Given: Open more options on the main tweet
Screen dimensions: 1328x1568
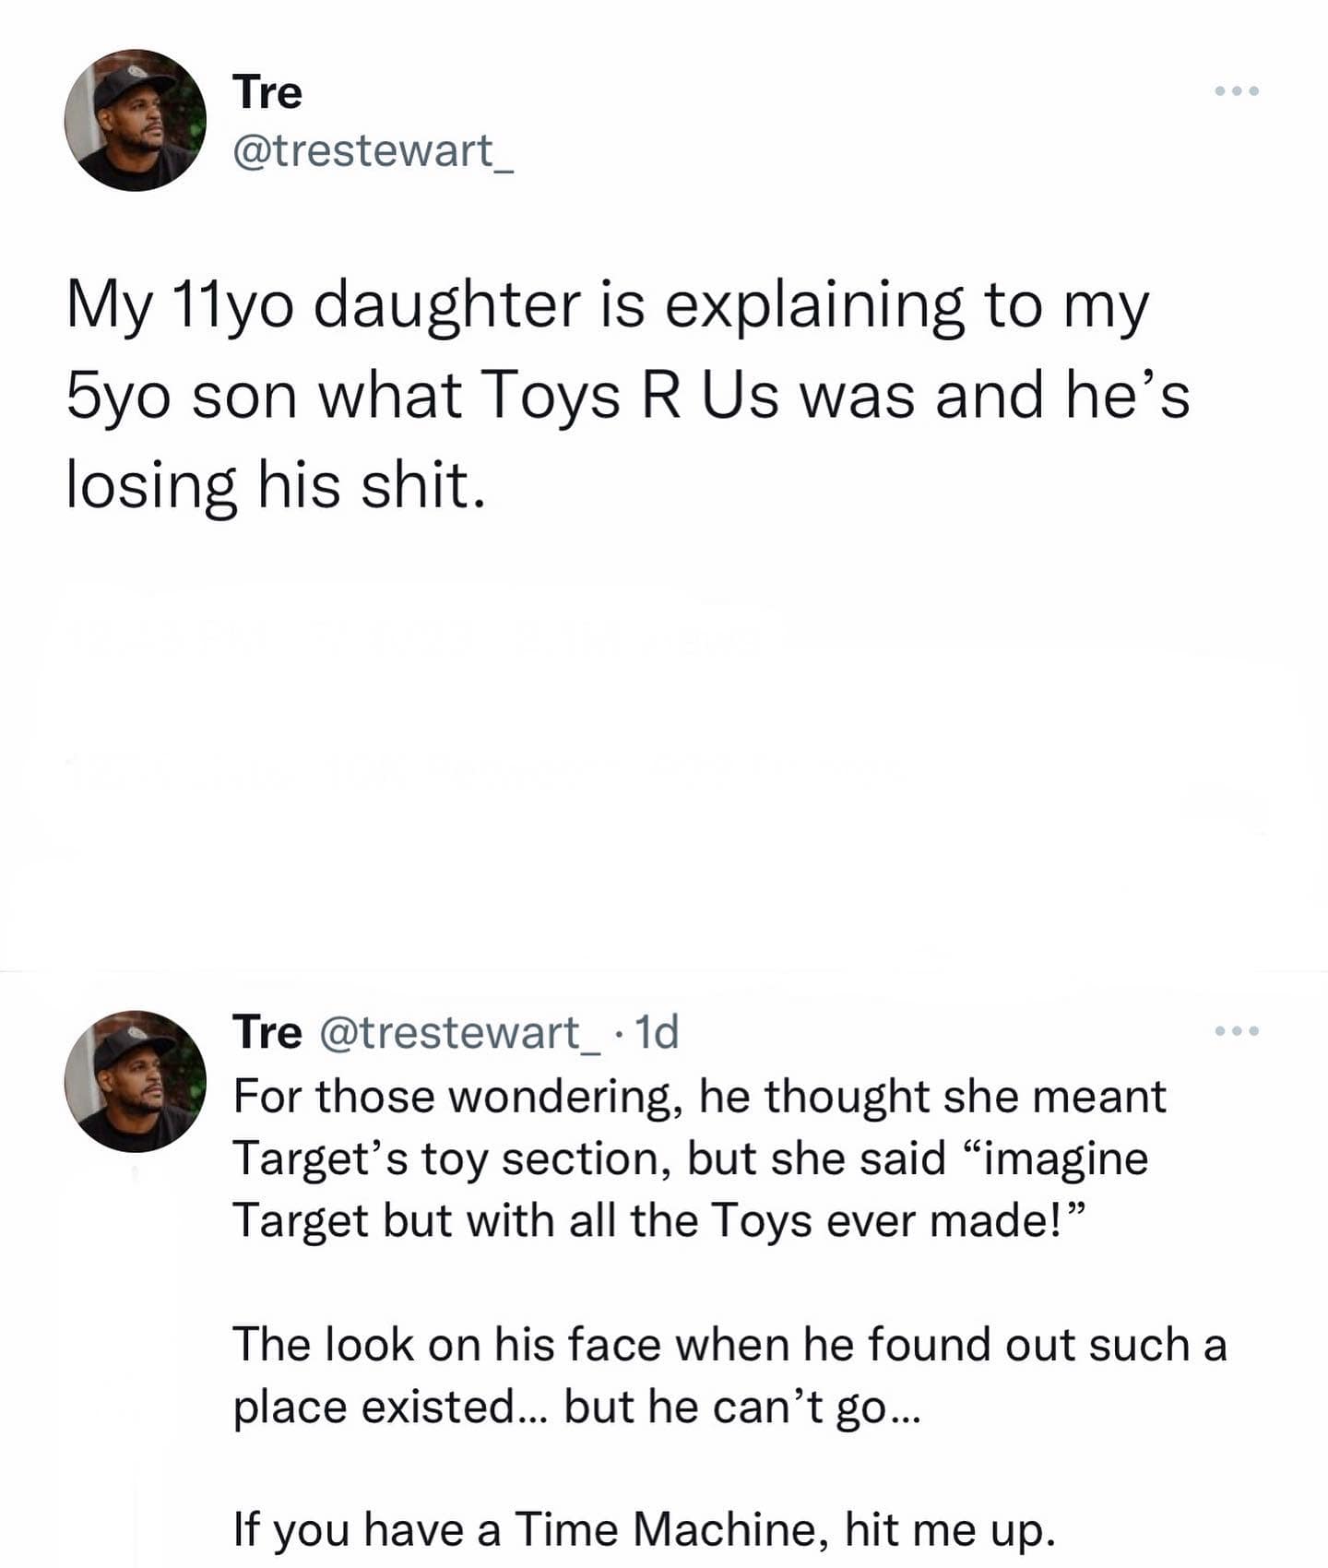Looking at the screenshot, I should pos(1236,91).
